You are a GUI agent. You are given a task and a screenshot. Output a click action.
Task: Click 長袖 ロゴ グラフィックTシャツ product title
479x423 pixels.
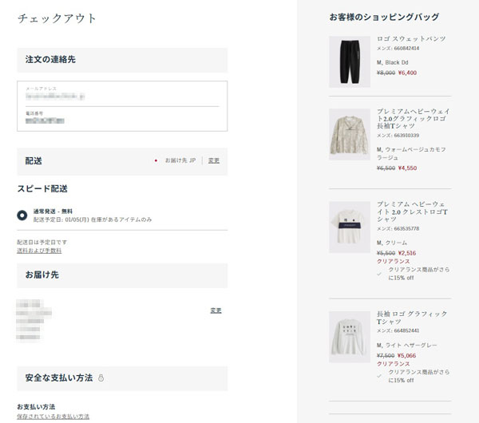coord(412,318)
